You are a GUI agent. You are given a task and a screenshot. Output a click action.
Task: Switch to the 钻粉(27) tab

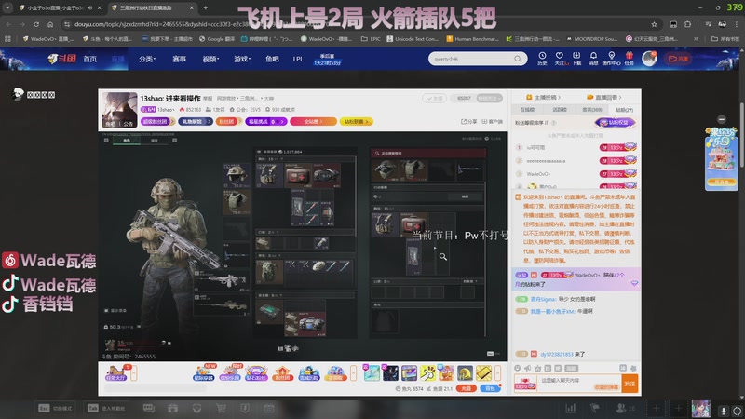click(624, 110)
